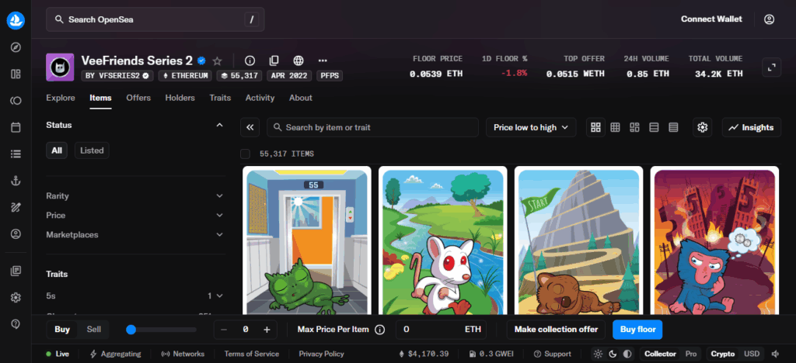Open the items display settings gear
796x363 pixels.
tap(703, 127)
